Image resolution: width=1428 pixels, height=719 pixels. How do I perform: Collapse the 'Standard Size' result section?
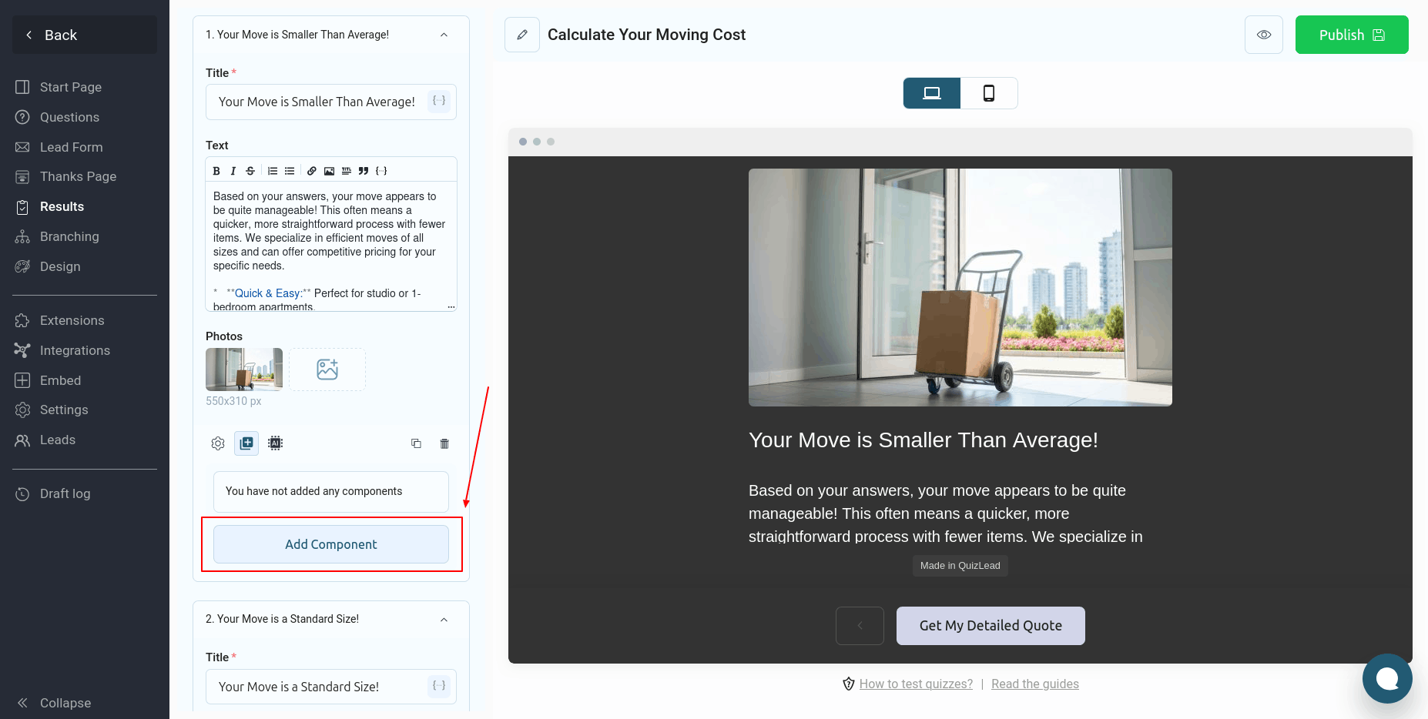pyautogui.click(x=444, y=620)
